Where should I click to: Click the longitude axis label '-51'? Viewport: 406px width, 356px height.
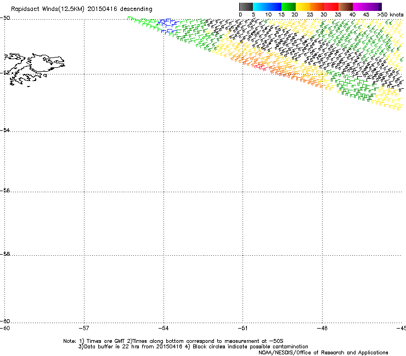243,328
